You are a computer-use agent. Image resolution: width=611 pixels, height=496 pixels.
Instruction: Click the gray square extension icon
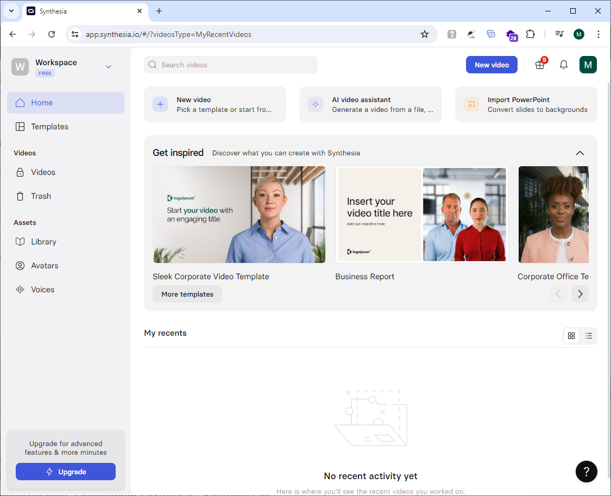pos(452,34)
